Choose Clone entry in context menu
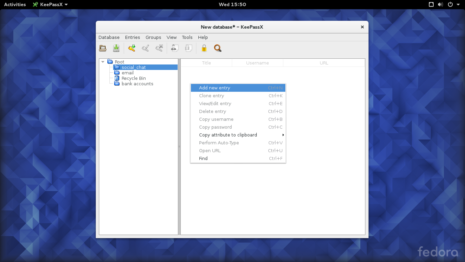This screenshot has height=262, width=465. pos(238,96)
